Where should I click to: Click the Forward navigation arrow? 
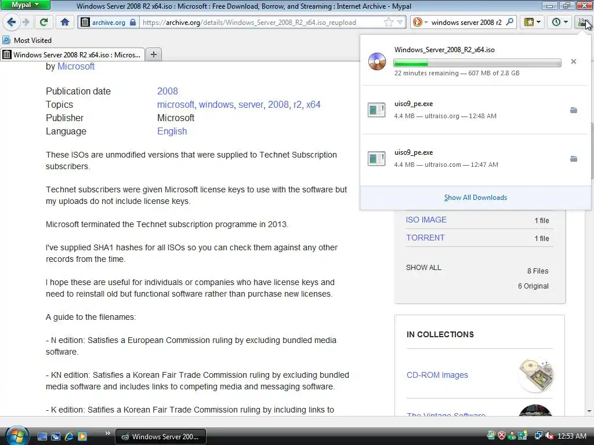[26, 23]
